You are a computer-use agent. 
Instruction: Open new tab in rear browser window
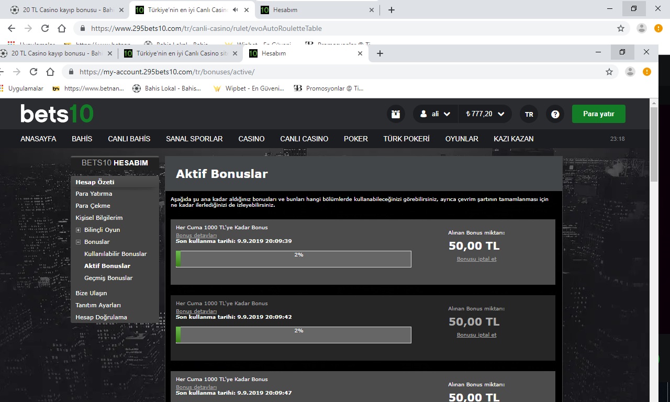coord(392,9)
